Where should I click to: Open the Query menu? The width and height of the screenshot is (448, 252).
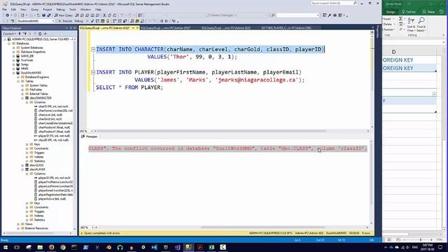pyautogui.click(x=34, y=9)
